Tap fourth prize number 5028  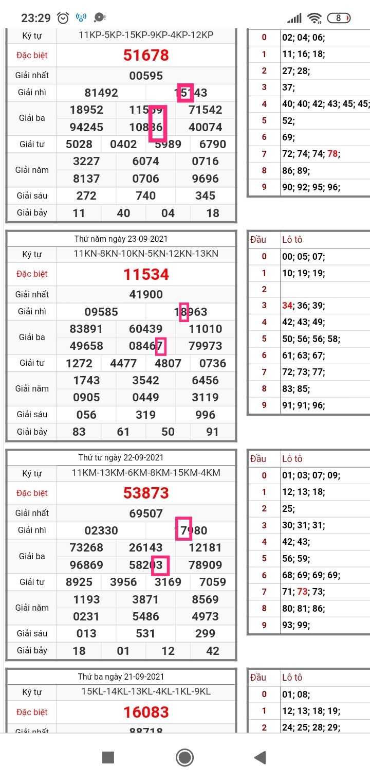(79, 144)
